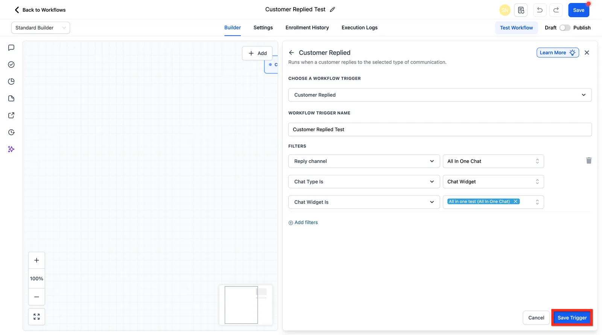This screenshot has width=602, height=335.
Task: Click the canvas minimap thumbnail
Action: click(246, 305)
